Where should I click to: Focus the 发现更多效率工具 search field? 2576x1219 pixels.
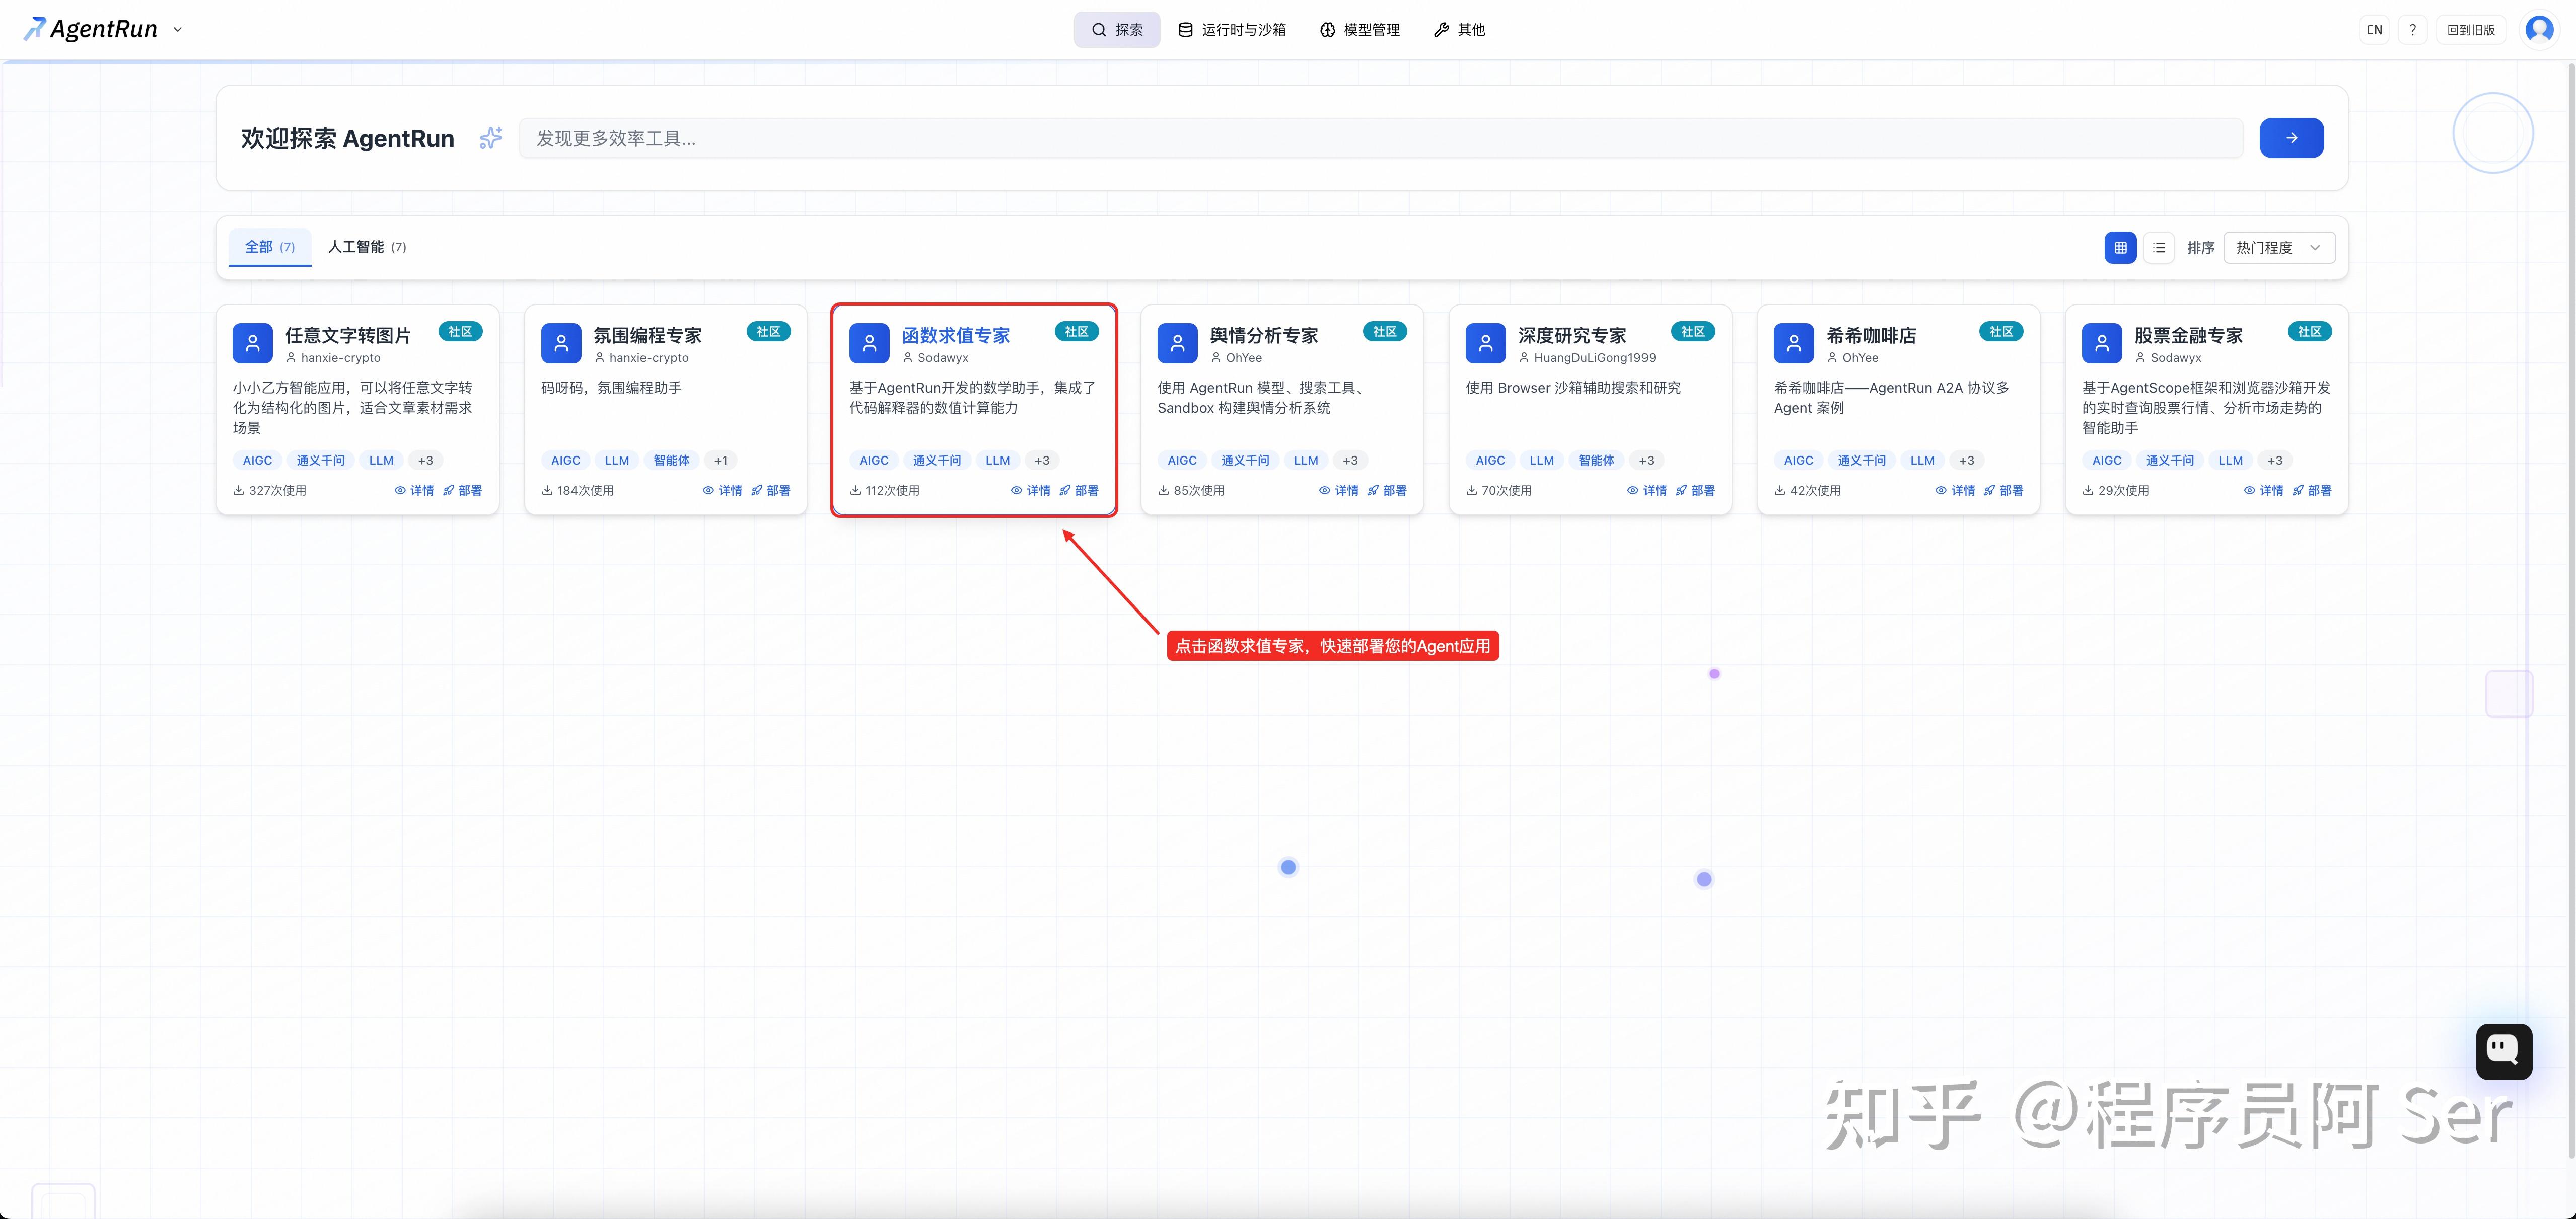click(1380, 138)
